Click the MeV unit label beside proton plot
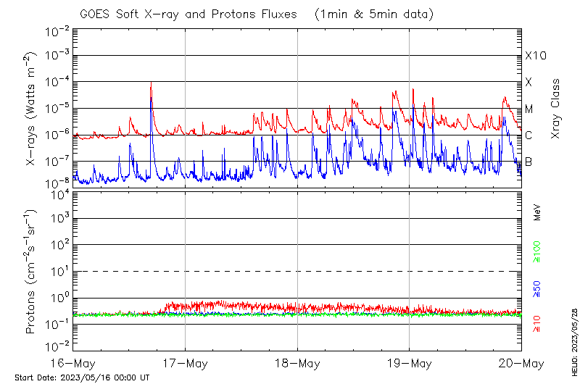Screen dimensions: 580x384 click(x=537, y=212)
